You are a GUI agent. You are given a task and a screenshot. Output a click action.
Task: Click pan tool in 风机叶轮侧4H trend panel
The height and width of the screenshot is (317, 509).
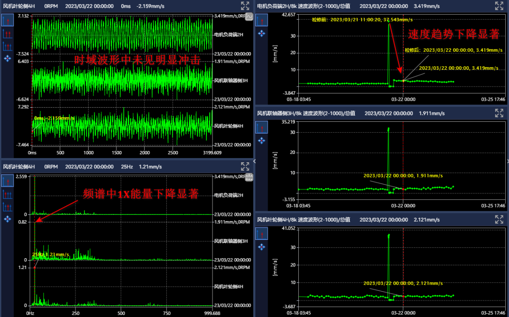tap(262, 247)
